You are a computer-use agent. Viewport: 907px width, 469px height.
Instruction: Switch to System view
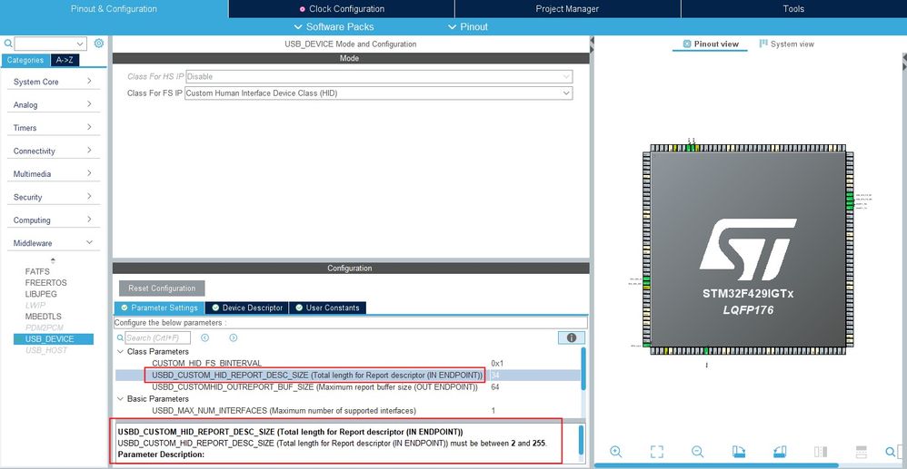click(787, 44)
